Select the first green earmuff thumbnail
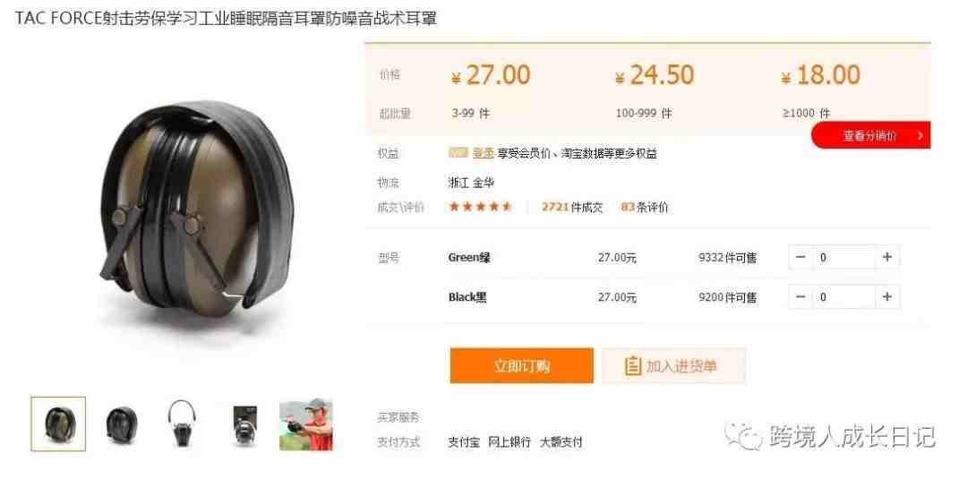The height and width of the screenshot is (479, 967). (58, 424)
